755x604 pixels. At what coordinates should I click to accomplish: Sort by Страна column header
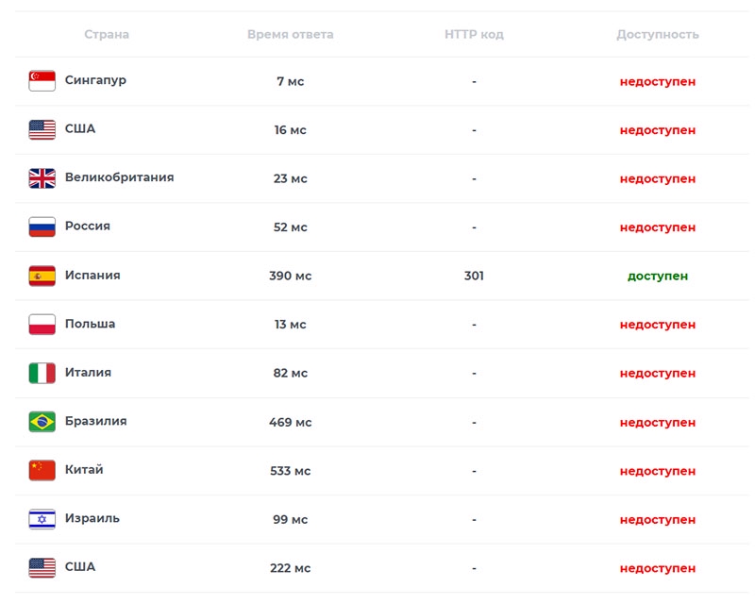(x=107, y=34)
